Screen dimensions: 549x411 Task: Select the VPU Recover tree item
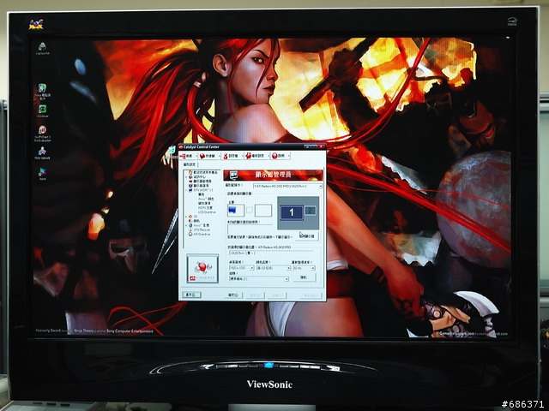(202, 230)
